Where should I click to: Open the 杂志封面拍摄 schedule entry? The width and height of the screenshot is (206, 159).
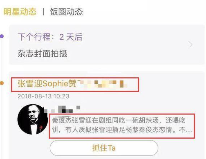pyautogui.click(x=43, y=53)
